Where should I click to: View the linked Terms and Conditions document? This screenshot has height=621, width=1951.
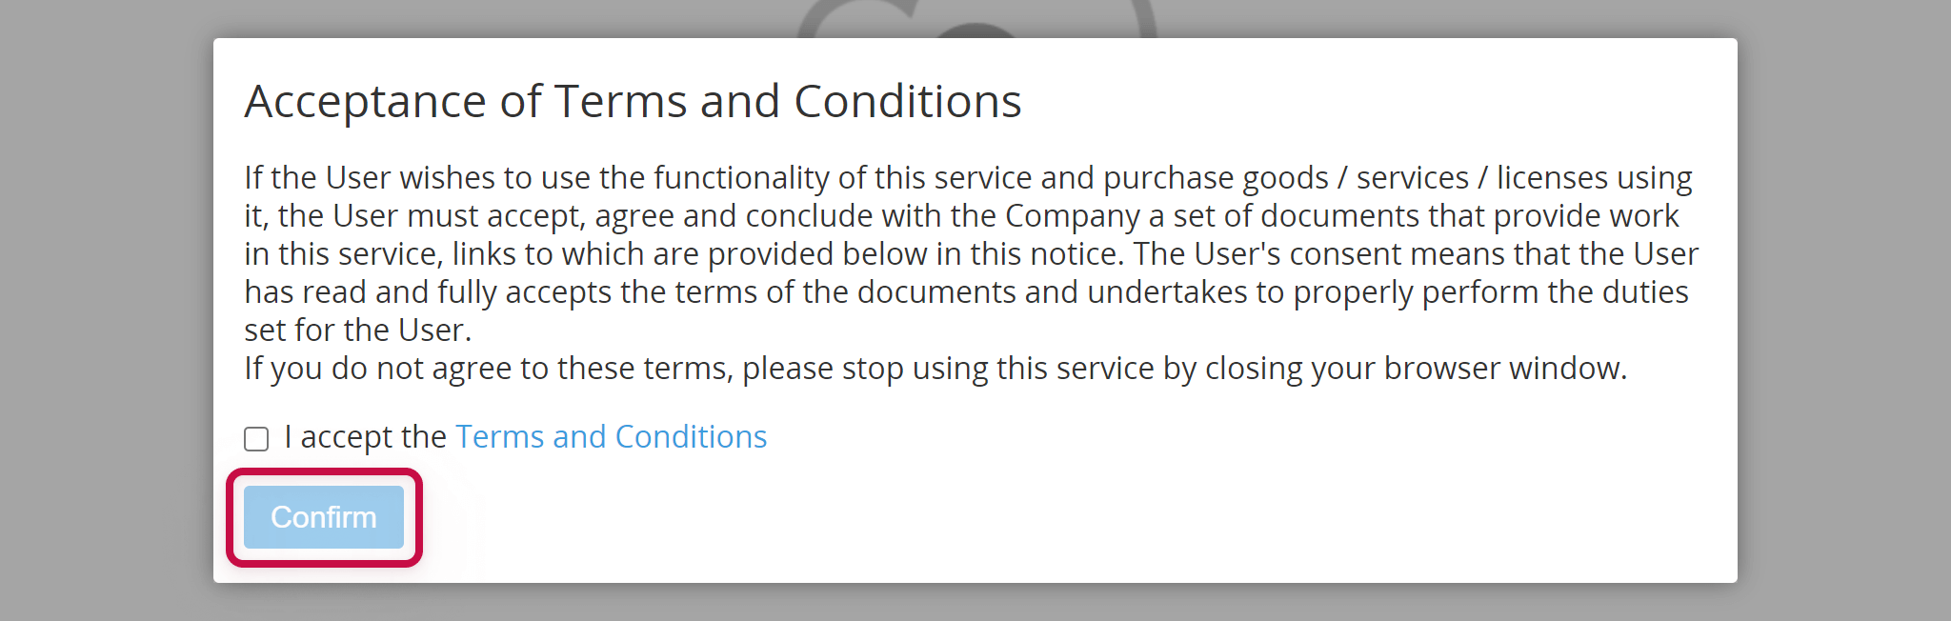point(611,437)
